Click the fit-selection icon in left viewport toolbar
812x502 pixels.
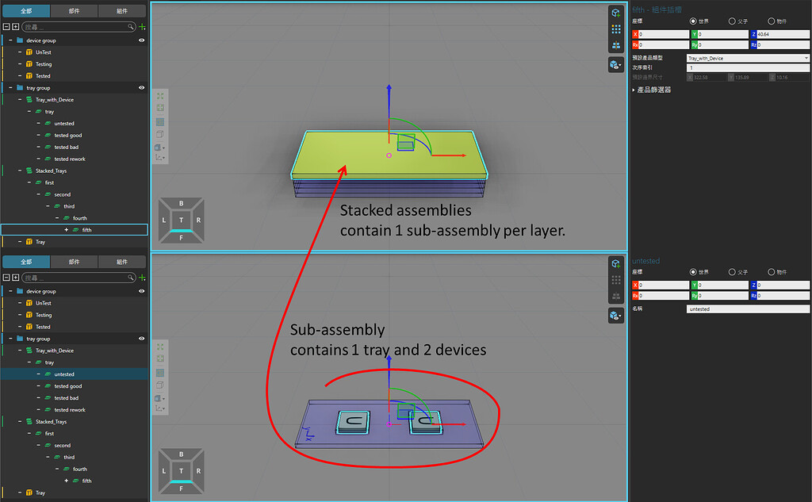[160, 108]
